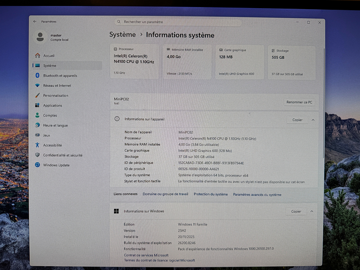This screenshot has width=360, height=270.
Task: Click the Carte graphique card icon
Action: coord(221,50)
